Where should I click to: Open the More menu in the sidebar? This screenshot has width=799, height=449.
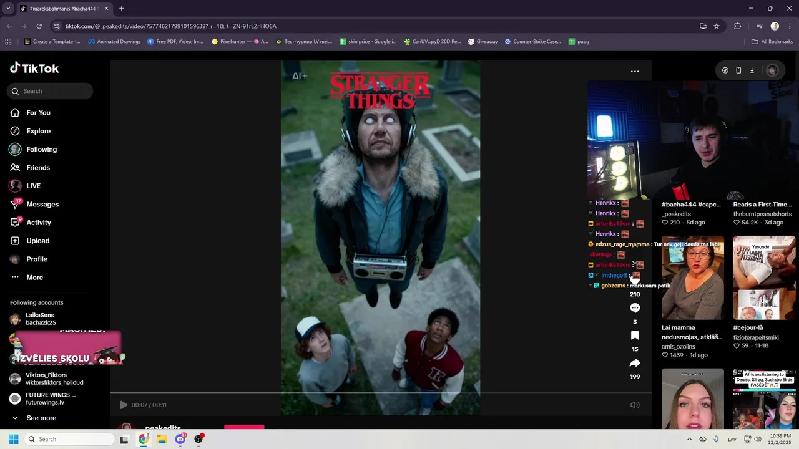click(x=27, y=278)
